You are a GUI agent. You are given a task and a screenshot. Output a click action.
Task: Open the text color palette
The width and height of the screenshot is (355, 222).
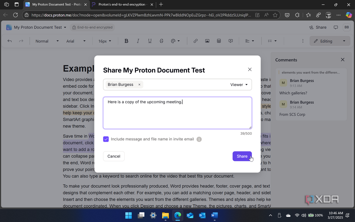pyautogui.click(x=175, y=41)
